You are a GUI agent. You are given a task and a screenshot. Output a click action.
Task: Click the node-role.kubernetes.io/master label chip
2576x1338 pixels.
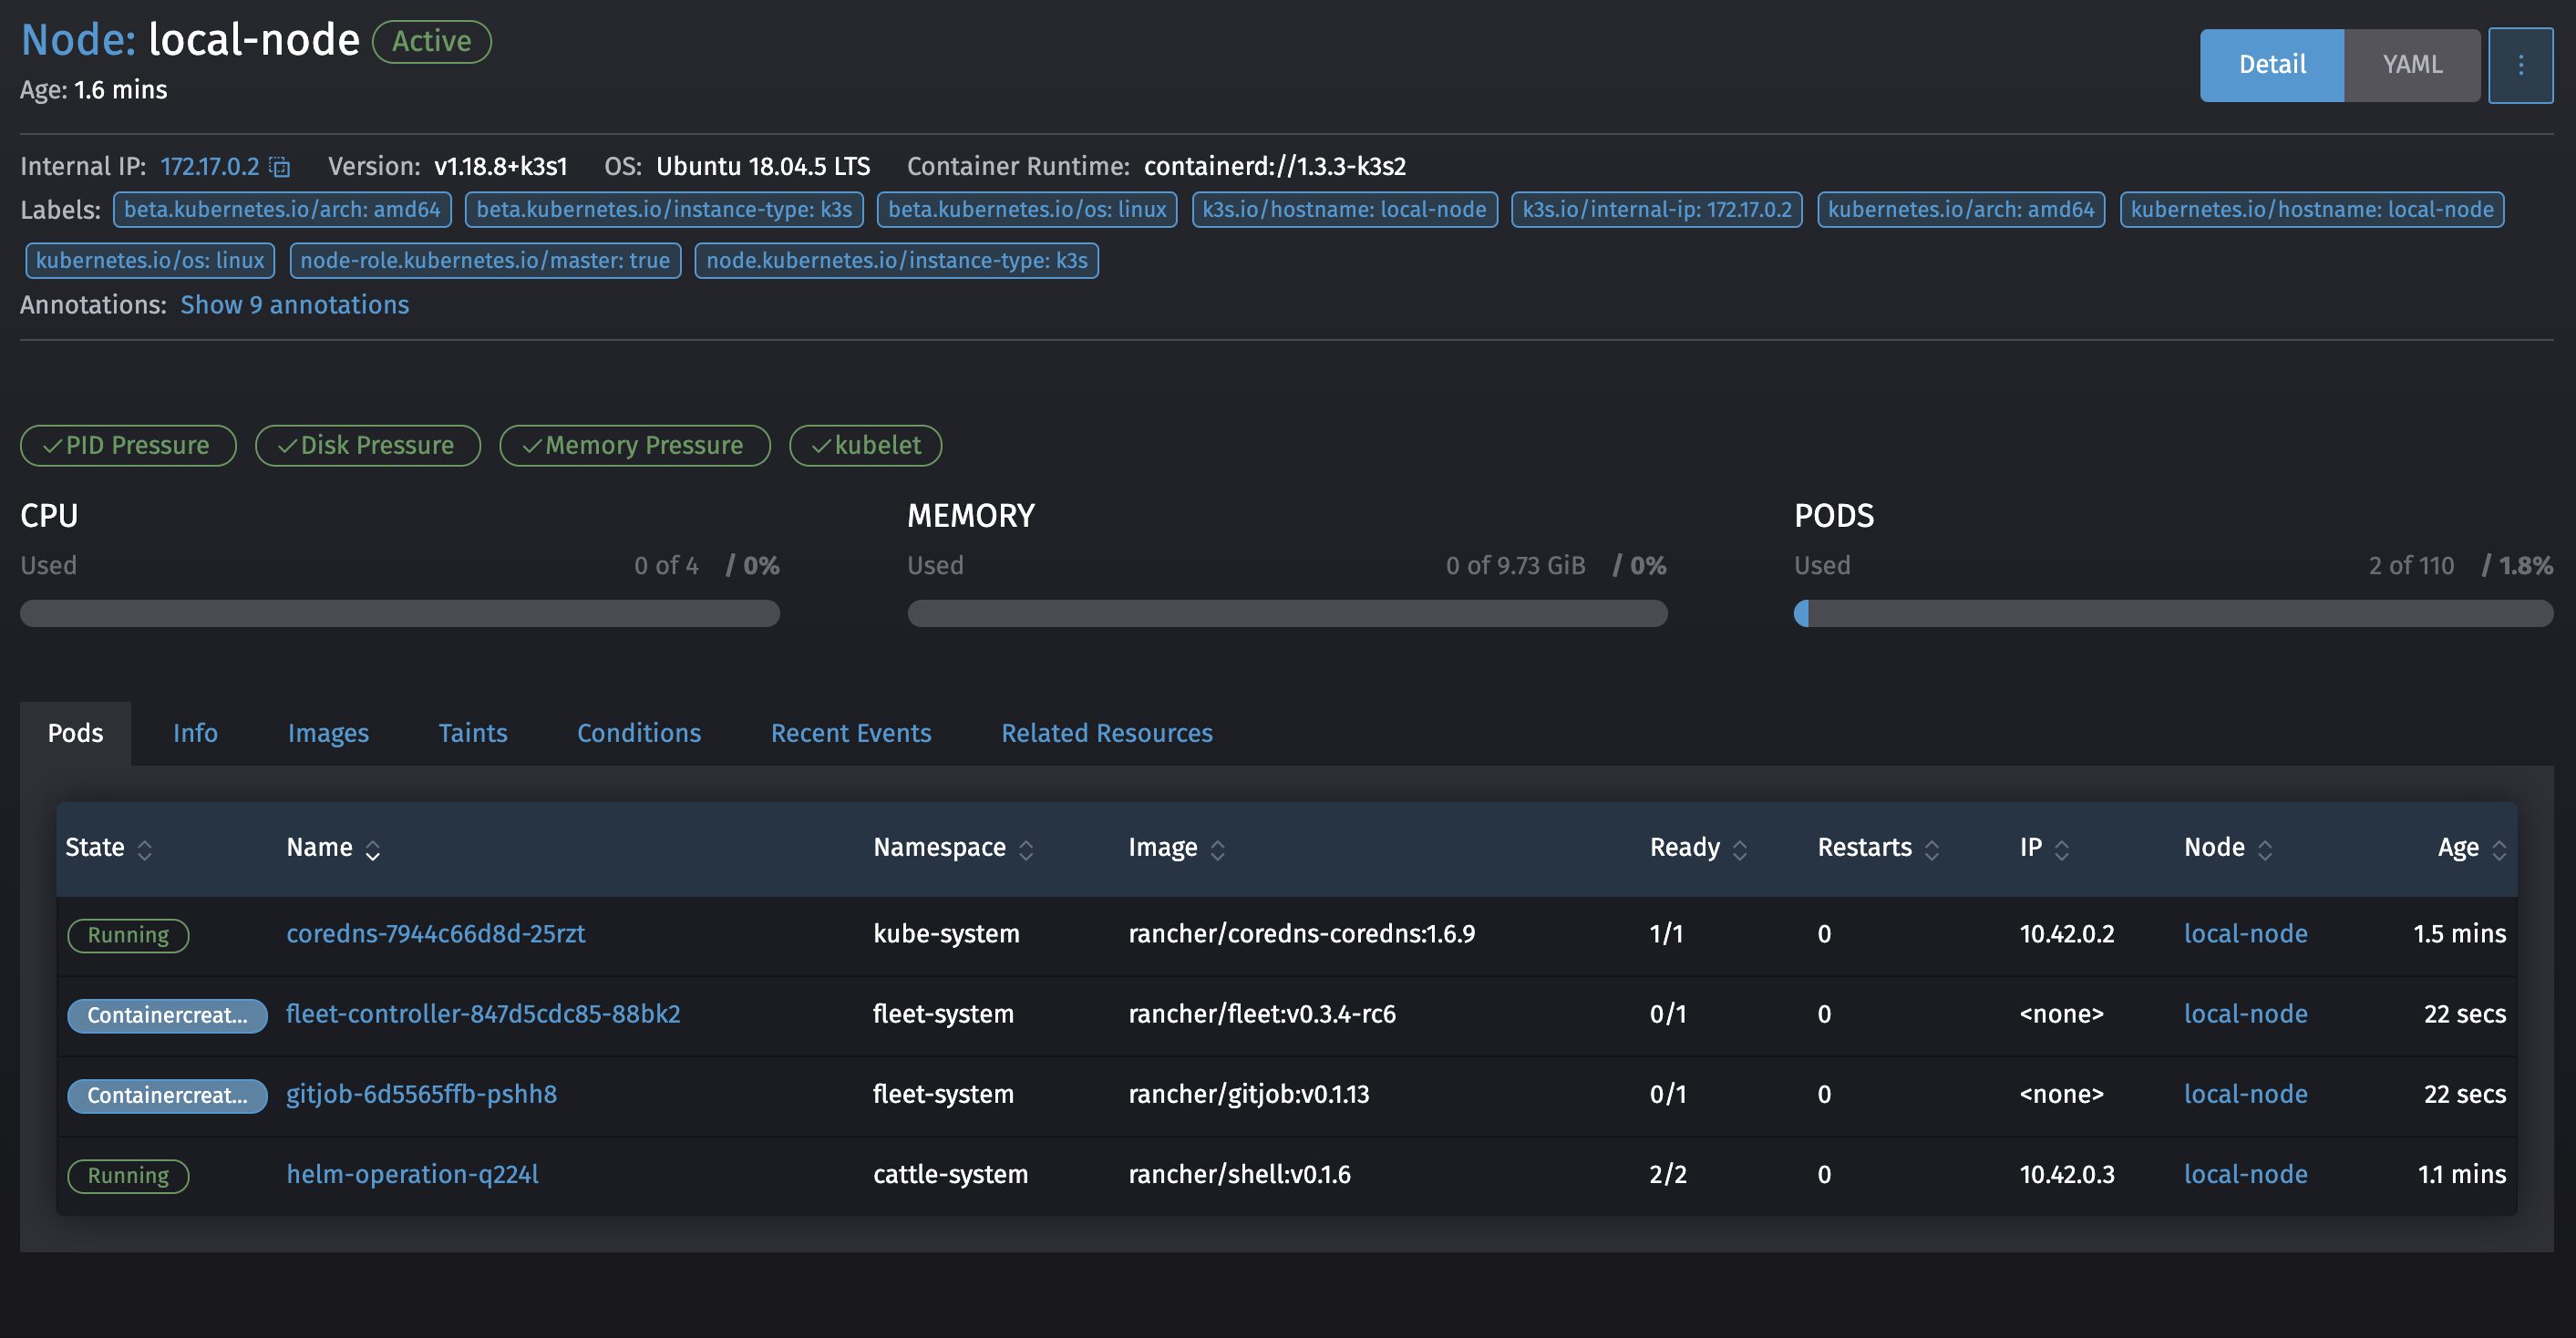coord(484,260)
